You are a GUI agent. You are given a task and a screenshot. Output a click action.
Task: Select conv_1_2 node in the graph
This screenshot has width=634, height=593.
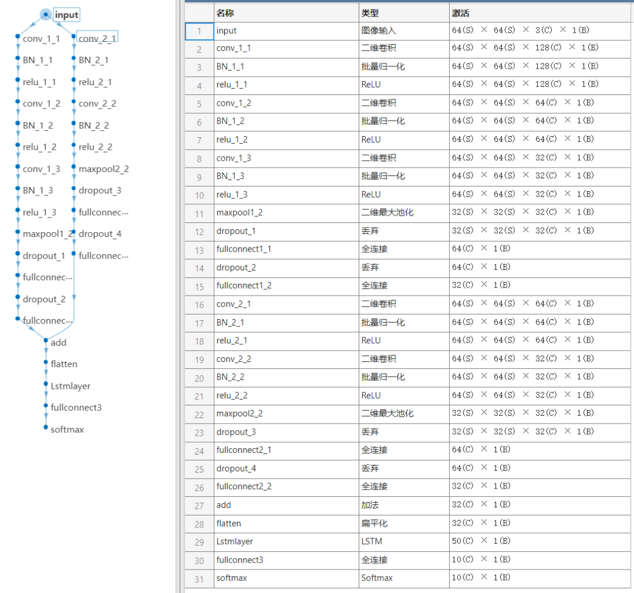click(41, 104)
